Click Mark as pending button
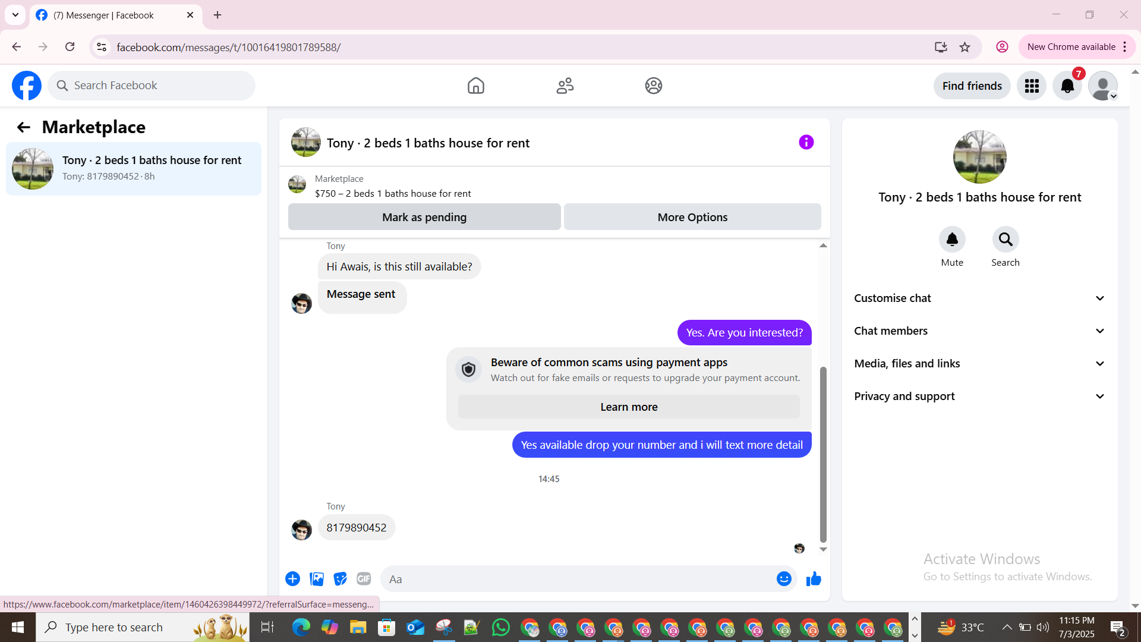Viewport: 1141px width, 642px height. pos(424,217)
